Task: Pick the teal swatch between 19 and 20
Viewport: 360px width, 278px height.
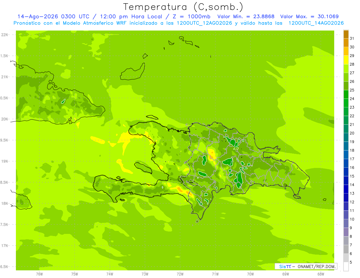Action: [x=346, y=137]
